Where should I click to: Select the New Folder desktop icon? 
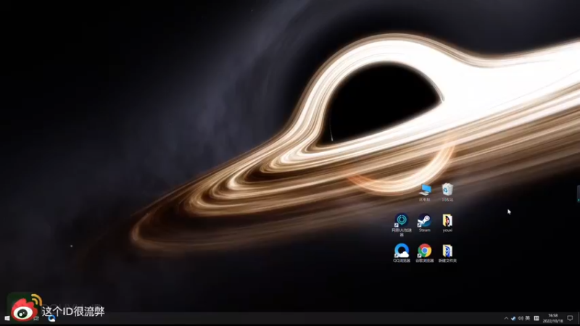pyautogui.click(x=447, y=253)
